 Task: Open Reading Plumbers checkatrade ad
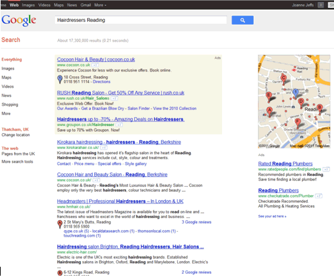pos(278,191)
